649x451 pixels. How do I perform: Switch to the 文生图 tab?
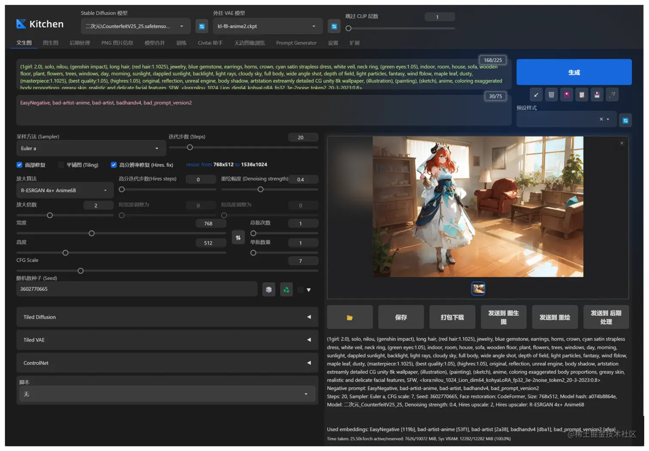(24, 43)
